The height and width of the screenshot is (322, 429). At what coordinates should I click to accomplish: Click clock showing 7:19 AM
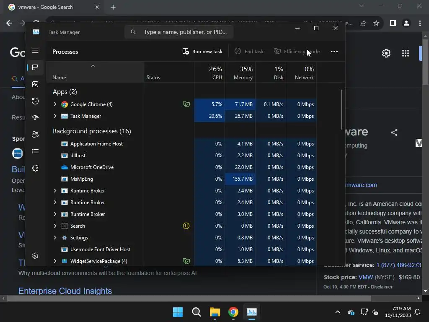click(x=401, y=309)
